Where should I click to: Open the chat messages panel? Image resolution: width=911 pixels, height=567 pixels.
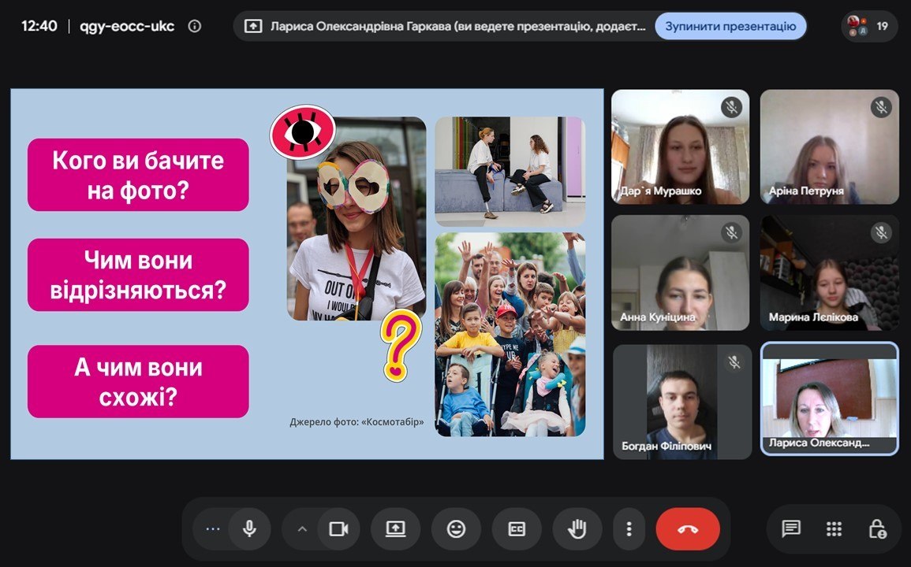[791, 528]
